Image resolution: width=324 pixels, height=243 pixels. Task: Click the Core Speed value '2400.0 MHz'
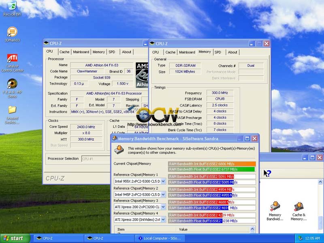click(86, 127)
